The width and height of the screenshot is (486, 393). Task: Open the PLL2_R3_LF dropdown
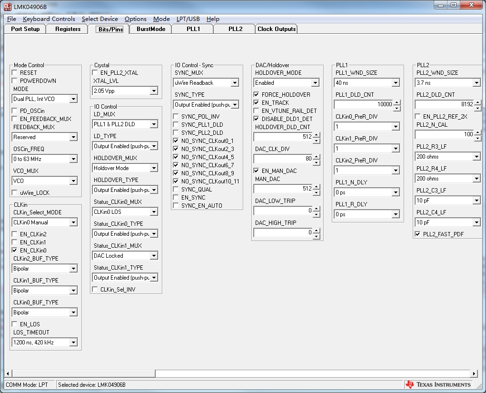tap(448, 157)
